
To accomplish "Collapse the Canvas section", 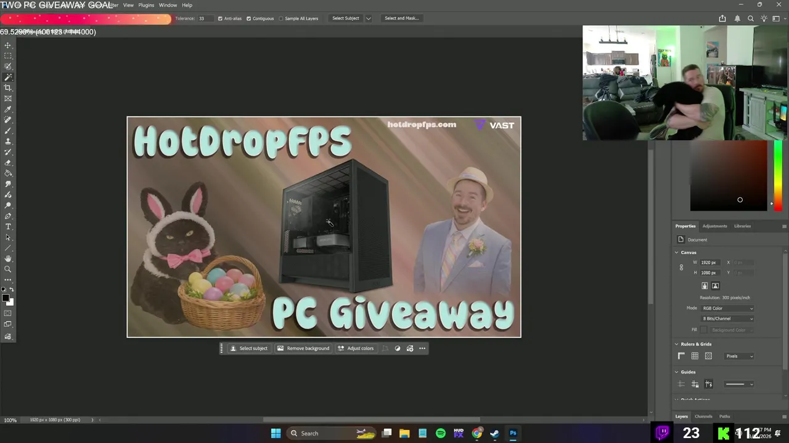I will click(676, 252).
